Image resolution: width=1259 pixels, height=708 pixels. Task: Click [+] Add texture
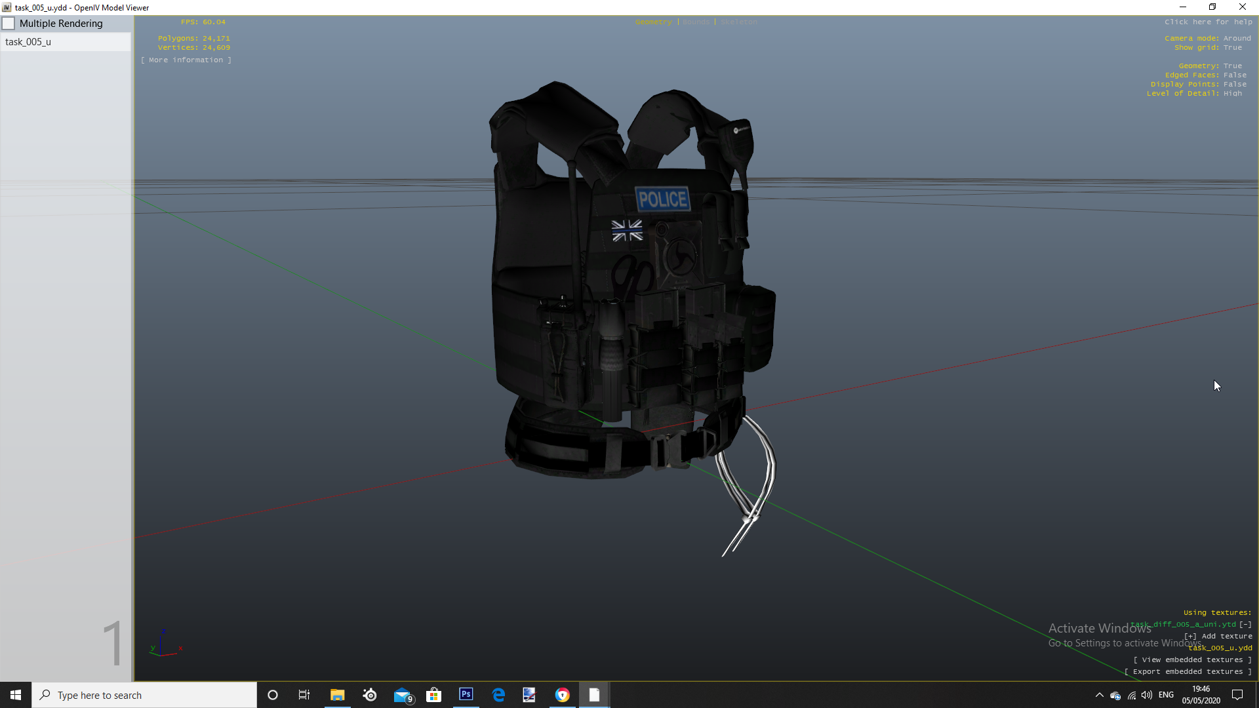tap(1218, 637)
